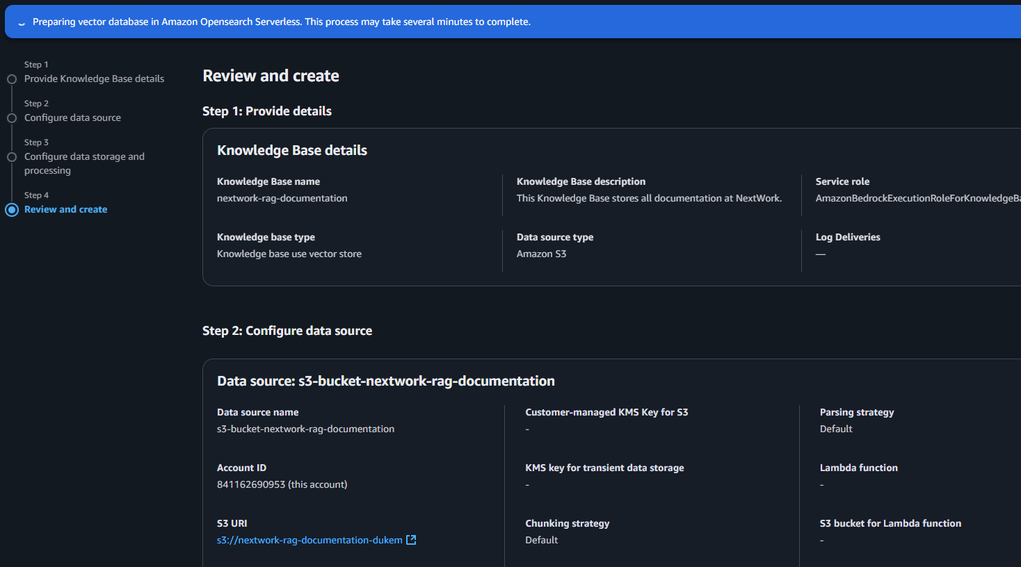This screenshot has height=567, width=1021.
Task: Open the external link icon beside S3 URI
Action: click(411, 540)
